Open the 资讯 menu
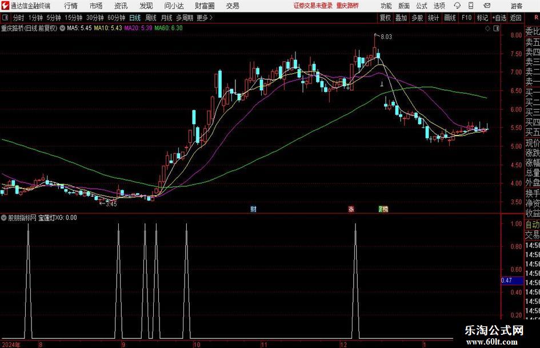The height and width of the screenshot is (348, 540). pyautogui.click(x=121, y=6)
